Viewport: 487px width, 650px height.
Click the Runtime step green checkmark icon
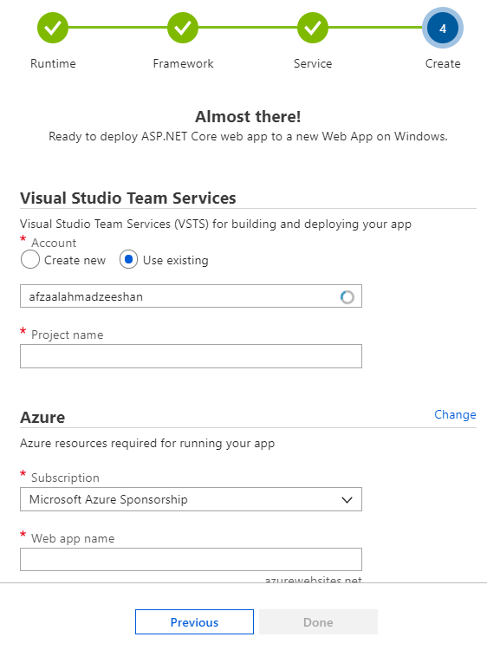pyautogui.click(x=53, y=28)
